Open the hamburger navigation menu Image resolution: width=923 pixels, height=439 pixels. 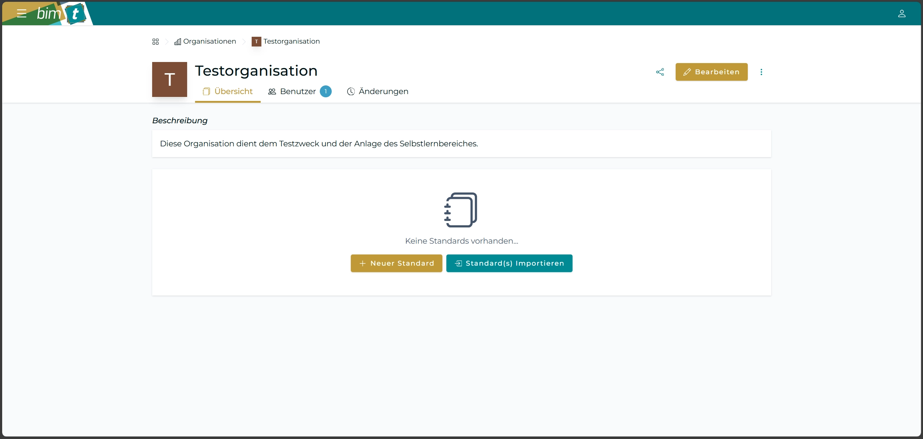(x=22, y=14)
